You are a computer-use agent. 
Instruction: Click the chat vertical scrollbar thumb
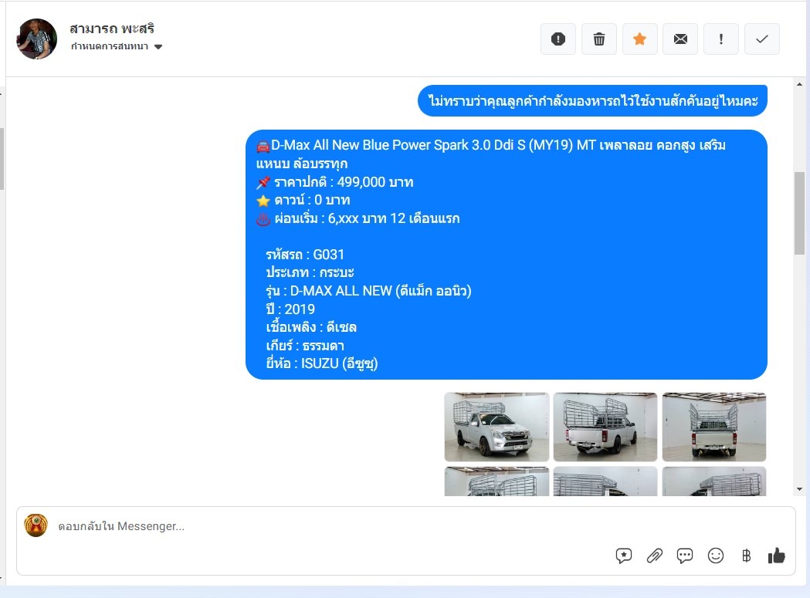799,213
